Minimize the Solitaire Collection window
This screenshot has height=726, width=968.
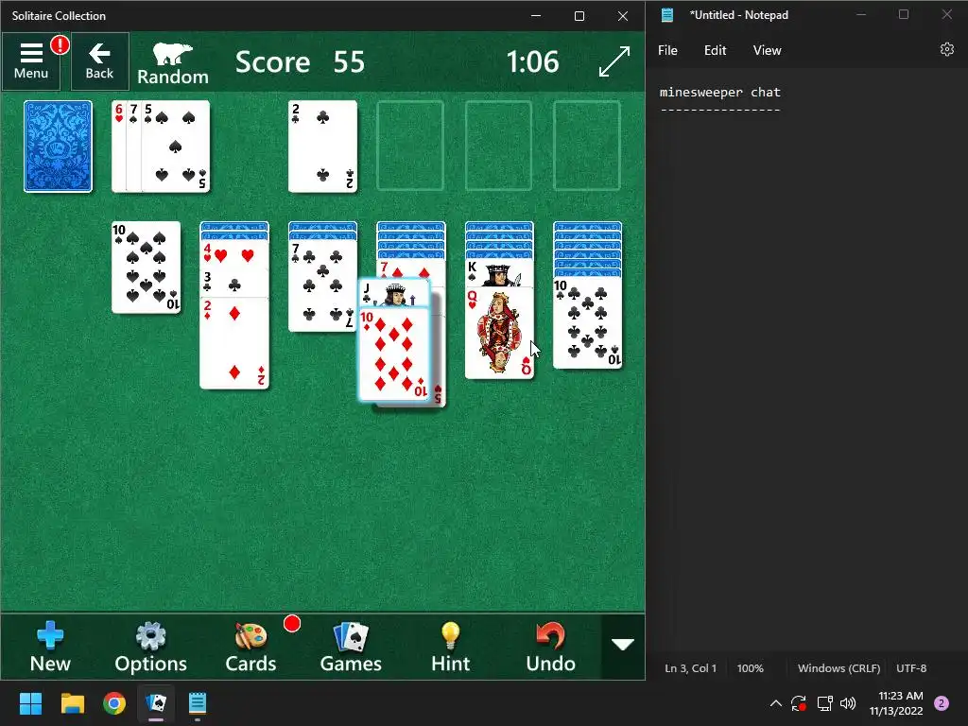(536, 15)
